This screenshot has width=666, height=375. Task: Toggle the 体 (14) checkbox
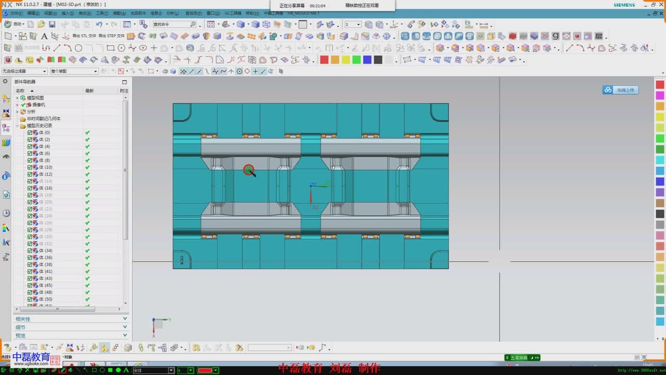tap(30, 181)
